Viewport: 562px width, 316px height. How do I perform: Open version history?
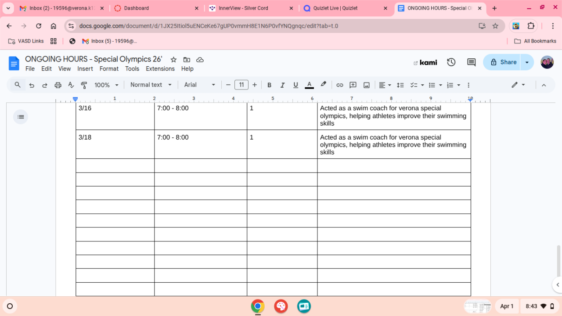[x=451, y=62]
